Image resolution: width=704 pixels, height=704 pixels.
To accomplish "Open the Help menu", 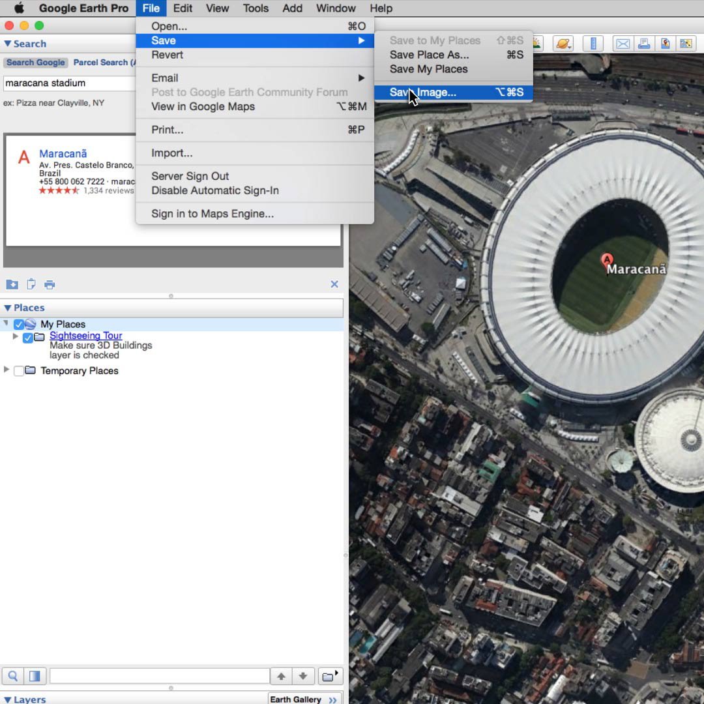I will pyautogui.click(x=381, y=8).
